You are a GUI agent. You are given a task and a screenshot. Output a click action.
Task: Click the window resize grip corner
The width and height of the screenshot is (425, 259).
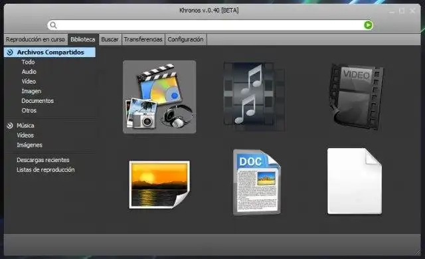pos(418,252)
